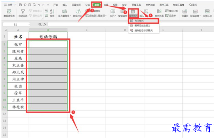Viewport: 215px width, 139px height.
Task: Click the print preview icon
Action: click(34, 5)
